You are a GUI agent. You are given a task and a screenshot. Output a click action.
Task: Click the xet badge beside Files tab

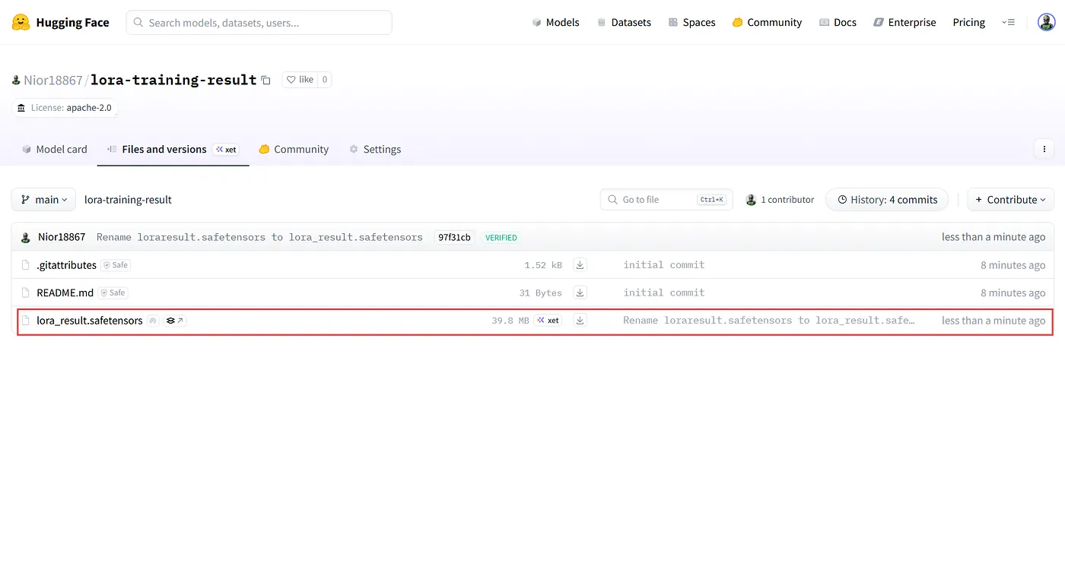coord(226,150)
